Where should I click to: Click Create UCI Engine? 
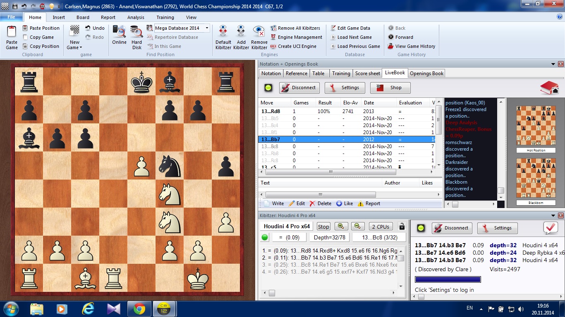297,46
